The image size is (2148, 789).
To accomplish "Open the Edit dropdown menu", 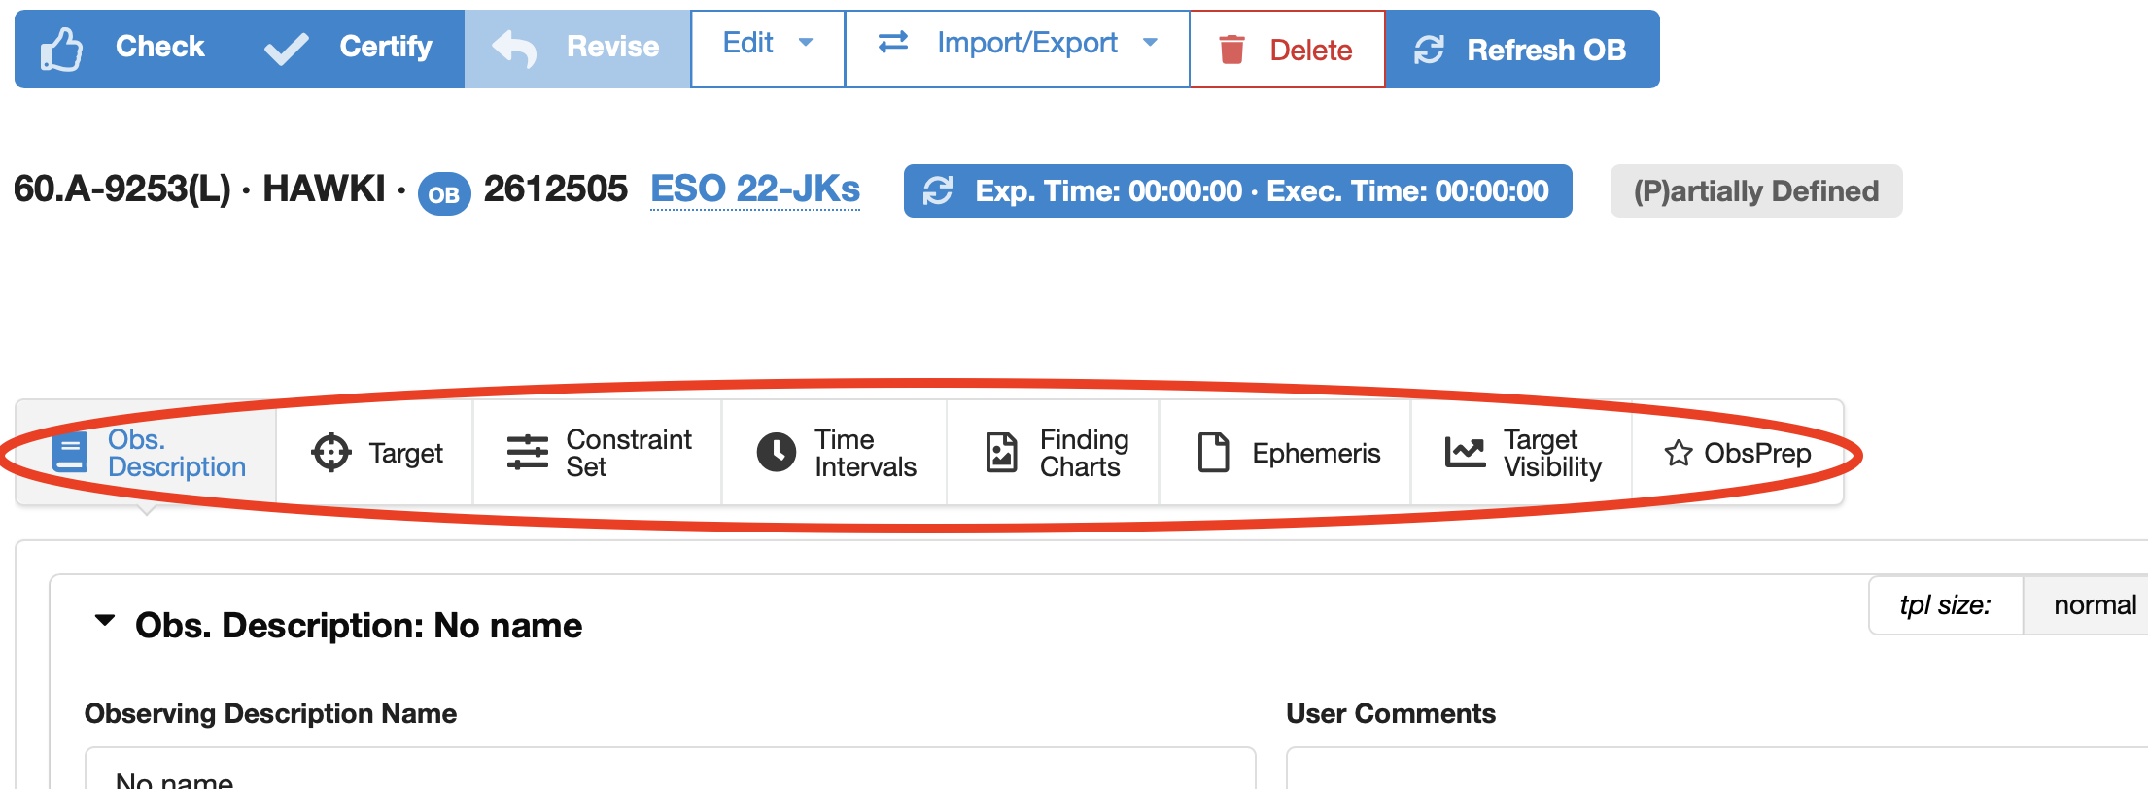I will tap(767, 44).
